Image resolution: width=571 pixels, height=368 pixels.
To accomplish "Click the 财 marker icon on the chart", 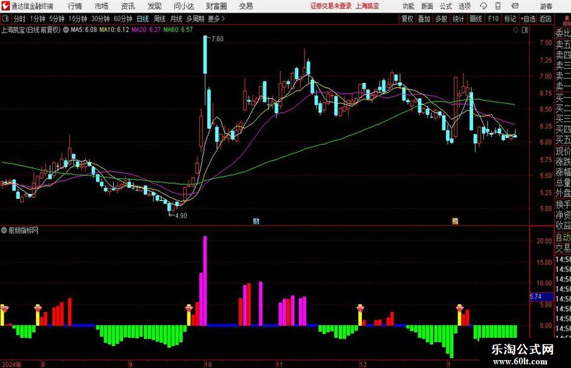I will (x=256, y=221).
